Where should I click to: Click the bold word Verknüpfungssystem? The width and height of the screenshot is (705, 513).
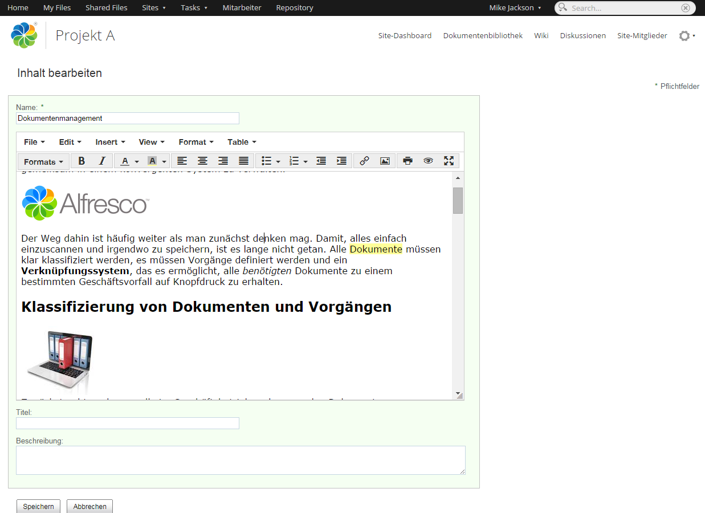[75, 271]
